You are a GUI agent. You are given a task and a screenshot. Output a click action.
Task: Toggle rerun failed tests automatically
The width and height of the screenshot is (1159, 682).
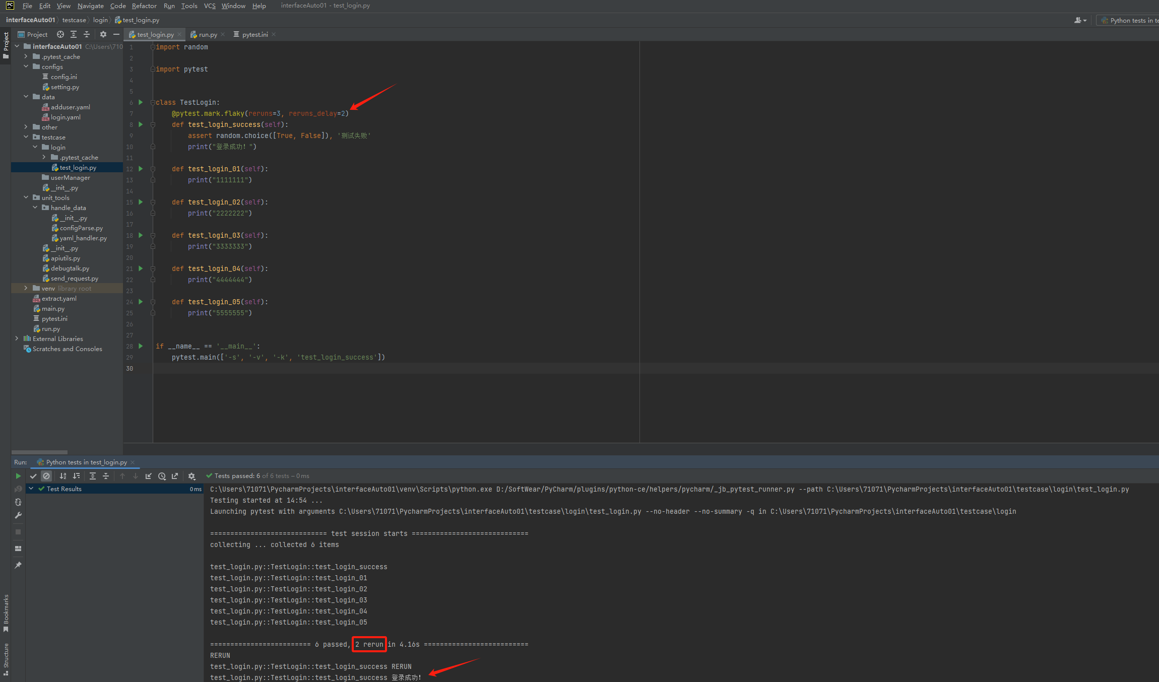point(18,502)
